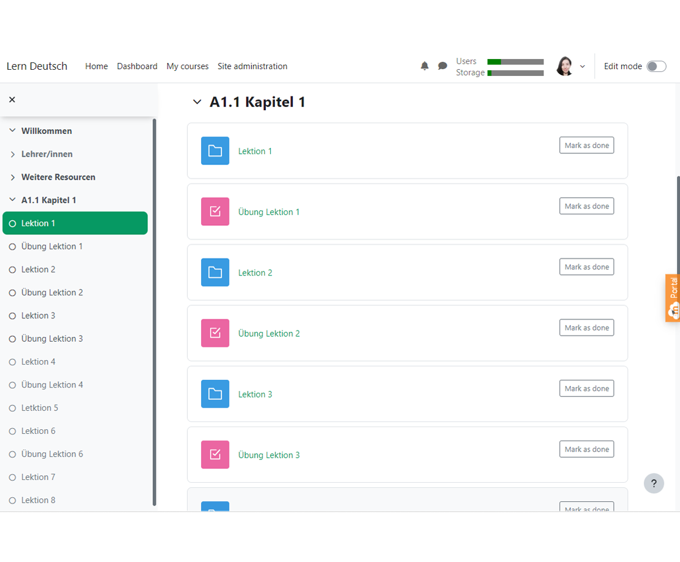Image resolution: width=680 pixels, height=562 pixels.
Task: Click the blue folder icon for Lektion 3
Action: [x=215, y=394]
